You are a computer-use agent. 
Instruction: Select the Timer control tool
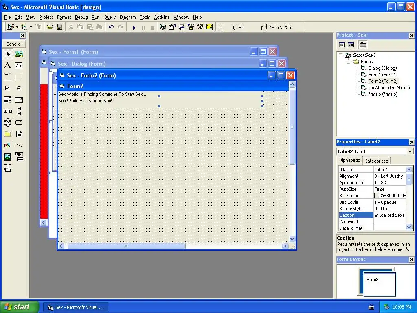tap(8, 122)
